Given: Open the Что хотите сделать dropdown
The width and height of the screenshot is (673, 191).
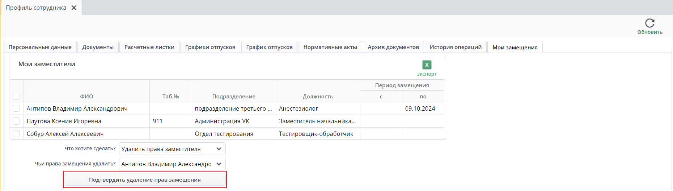Looking at the screenshot, I should click(172, 149).
